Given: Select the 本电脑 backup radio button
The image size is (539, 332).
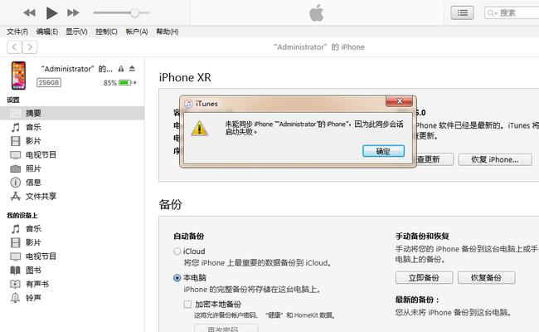Looking at the screenshot, I should coord(177,278).
